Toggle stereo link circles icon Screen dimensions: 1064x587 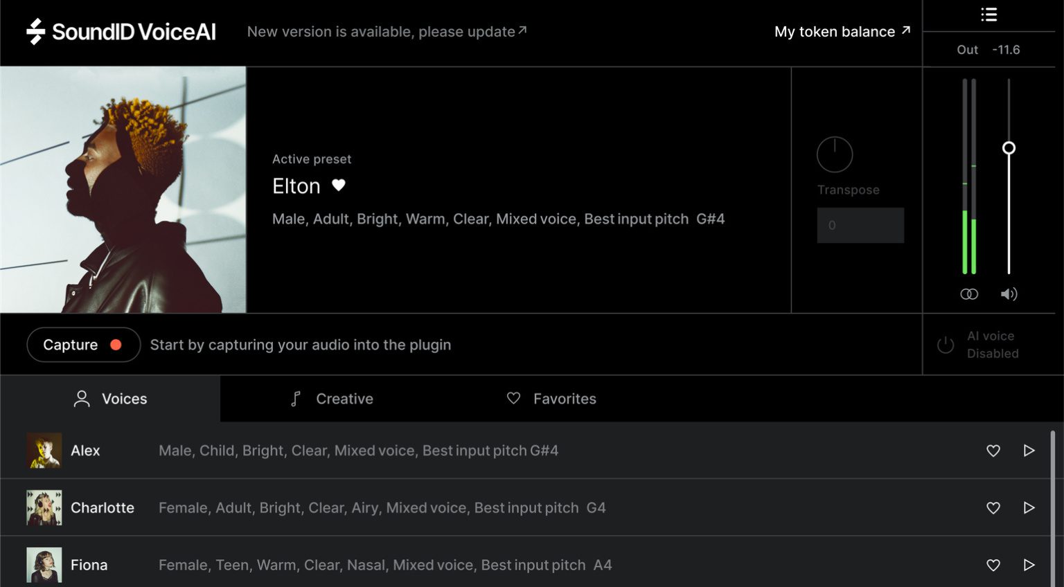969,294
